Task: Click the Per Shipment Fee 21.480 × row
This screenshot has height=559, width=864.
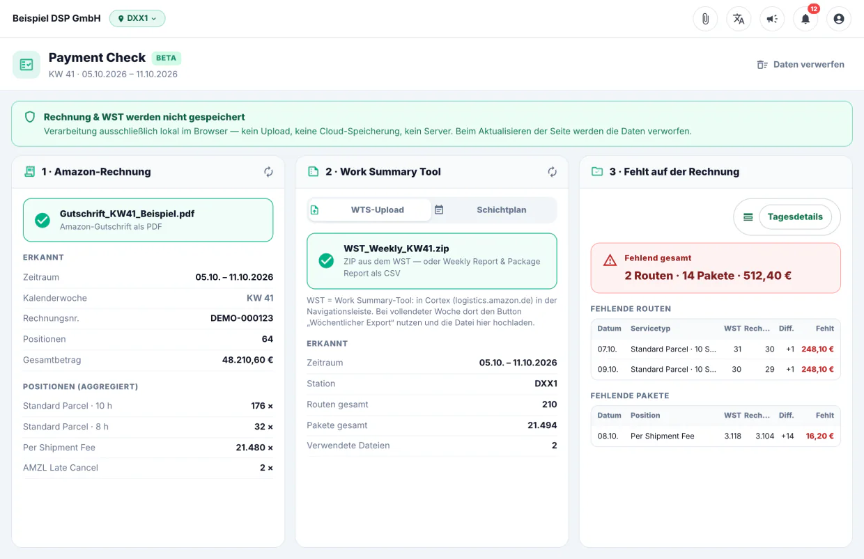Action: click(148, 448)
